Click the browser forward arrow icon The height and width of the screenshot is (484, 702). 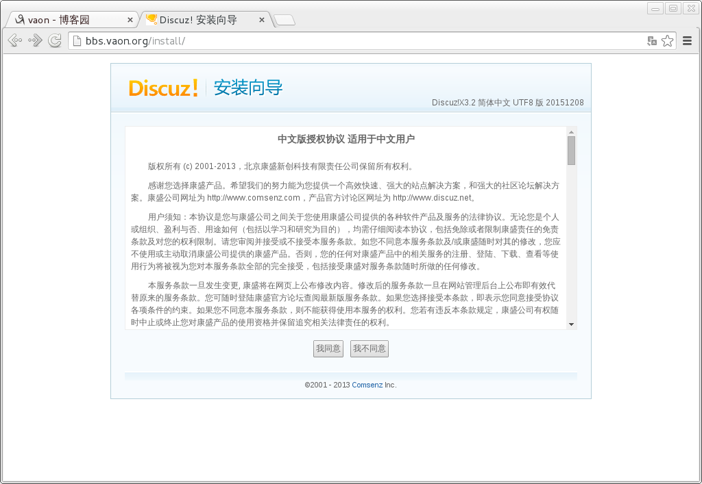point(35,40)
